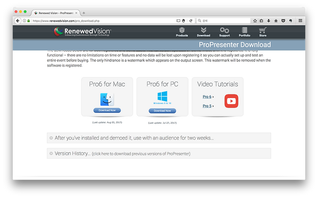
Task: Click Download Now under Pro6 for PC
Action: click(162, 111)
